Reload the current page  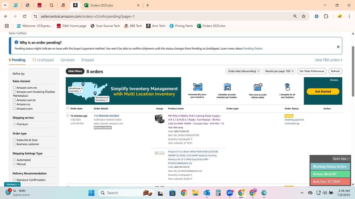pyautogui.click(x=24, y=16)
